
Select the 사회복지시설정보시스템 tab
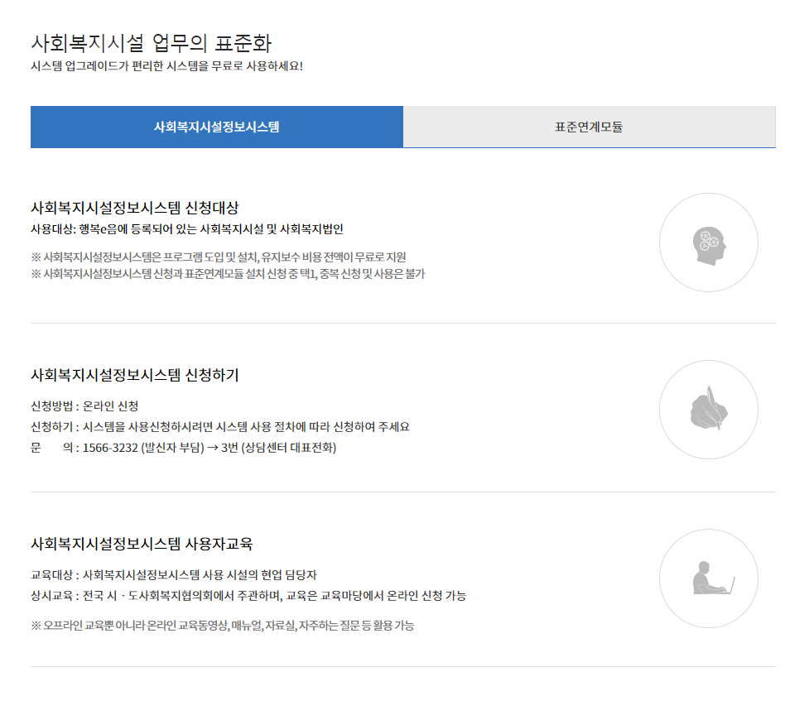pyautogui.click(x=217, y=127)
